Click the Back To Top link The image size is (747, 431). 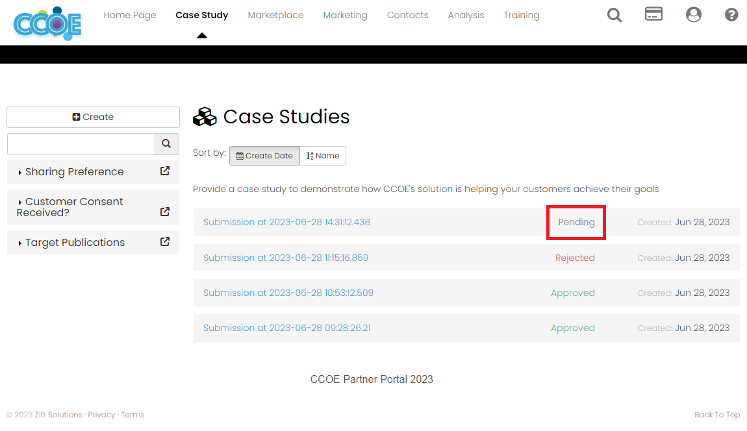click(x=716, y=415)
